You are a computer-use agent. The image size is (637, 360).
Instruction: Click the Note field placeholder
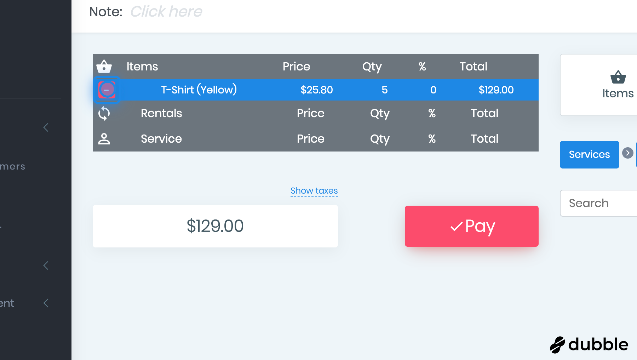pyautogui.click(x=166, y=12)
